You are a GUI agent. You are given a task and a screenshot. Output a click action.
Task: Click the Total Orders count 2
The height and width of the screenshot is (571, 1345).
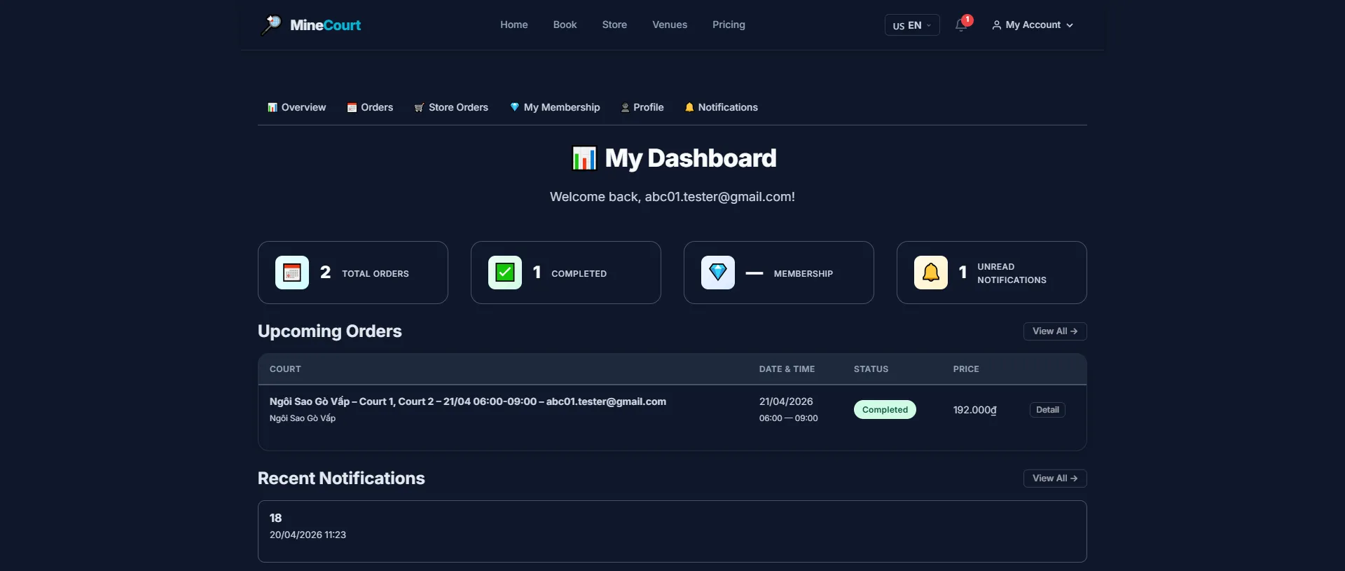click(326, 273)
